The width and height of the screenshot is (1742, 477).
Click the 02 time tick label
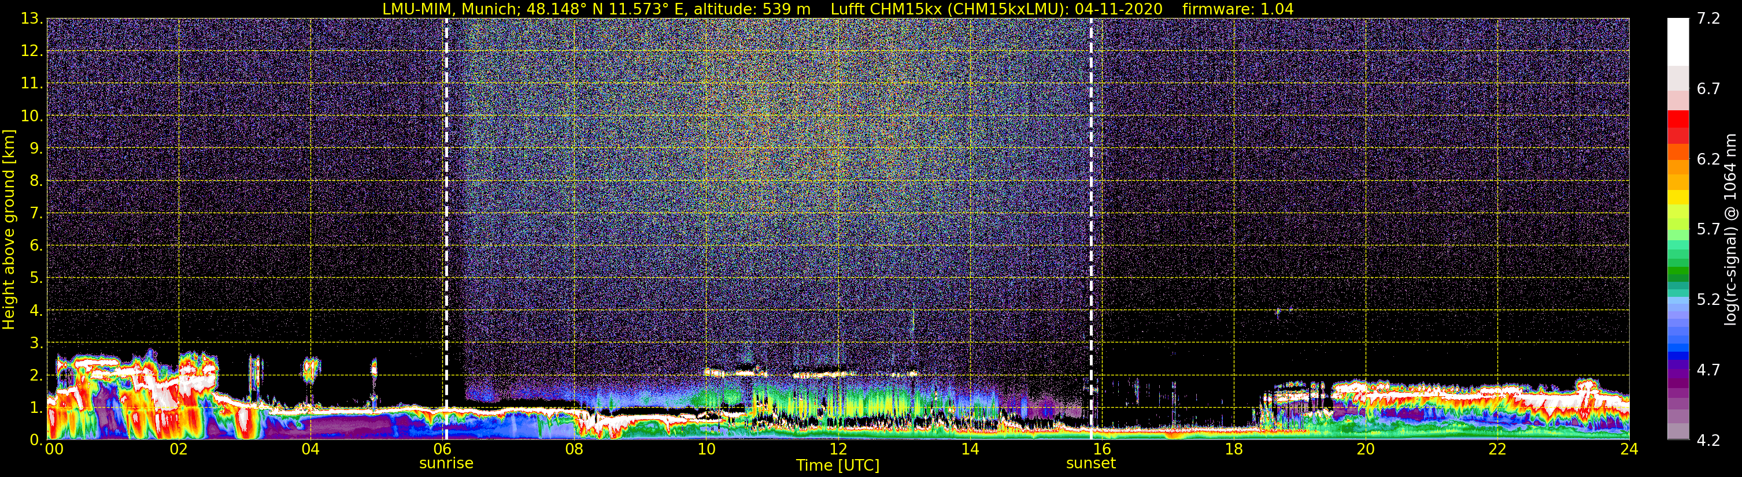pyautogui.click(x=179, y=449)
